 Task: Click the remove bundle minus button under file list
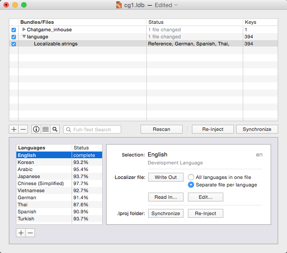tap(23, 129)
